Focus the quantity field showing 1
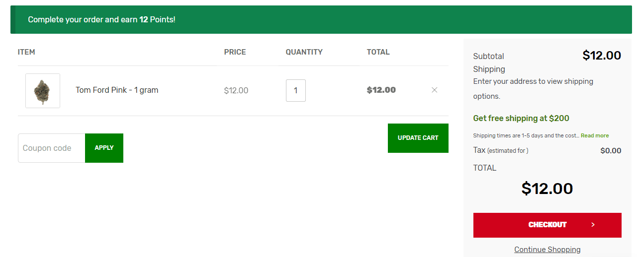 (x=296, y=90)
